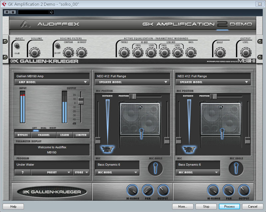Click the Low-Mid Level knob
Screen dimensions: 266x212
[x=178, y=53]
